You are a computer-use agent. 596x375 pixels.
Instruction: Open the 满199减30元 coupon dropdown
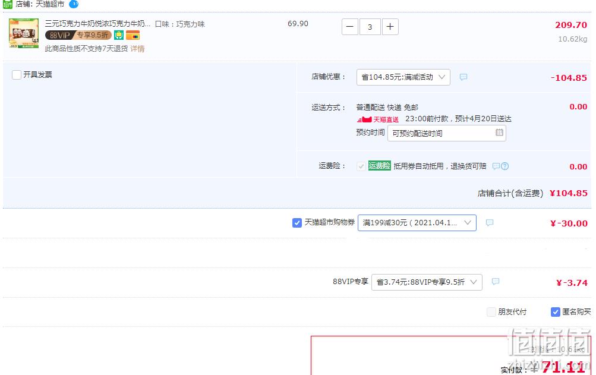click(417, 223)
